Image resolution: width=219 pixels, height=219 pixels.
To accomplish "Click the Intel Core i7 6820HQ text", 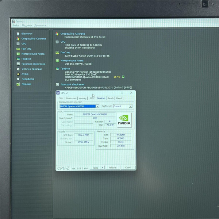I will click(x=83, y=45).
